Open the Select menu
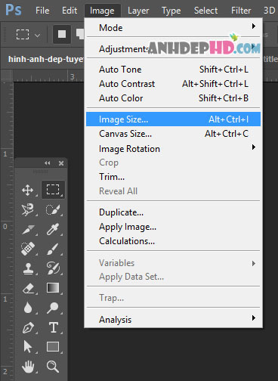This screenshot has width=278, height=381. 205,11
